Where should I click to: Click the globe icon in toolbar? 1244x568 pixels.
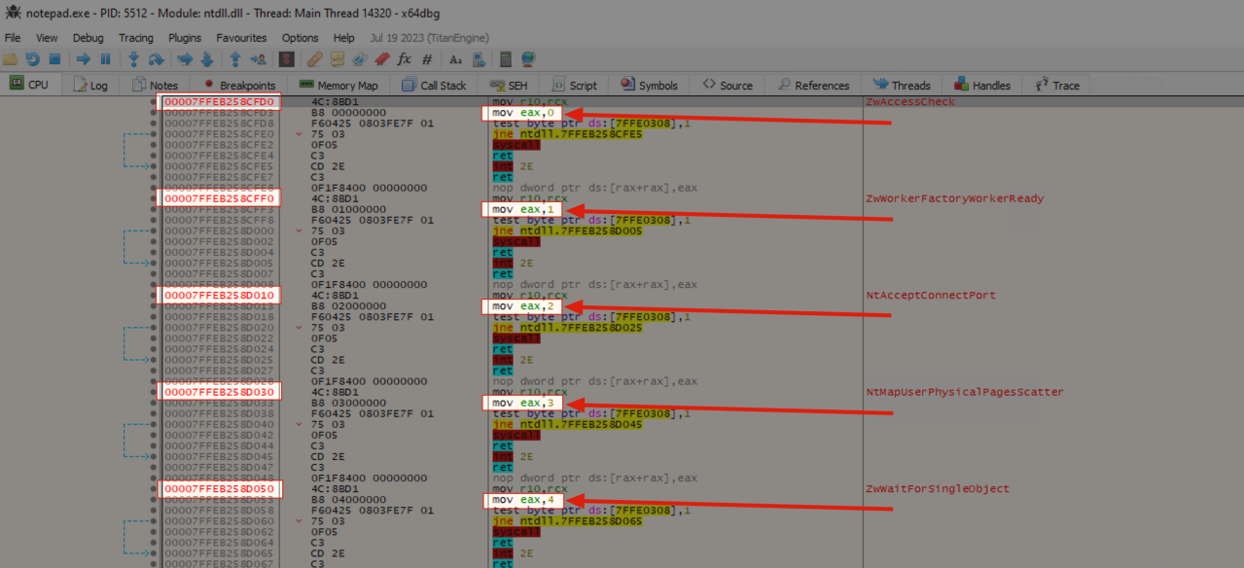[x=528, y=59]
